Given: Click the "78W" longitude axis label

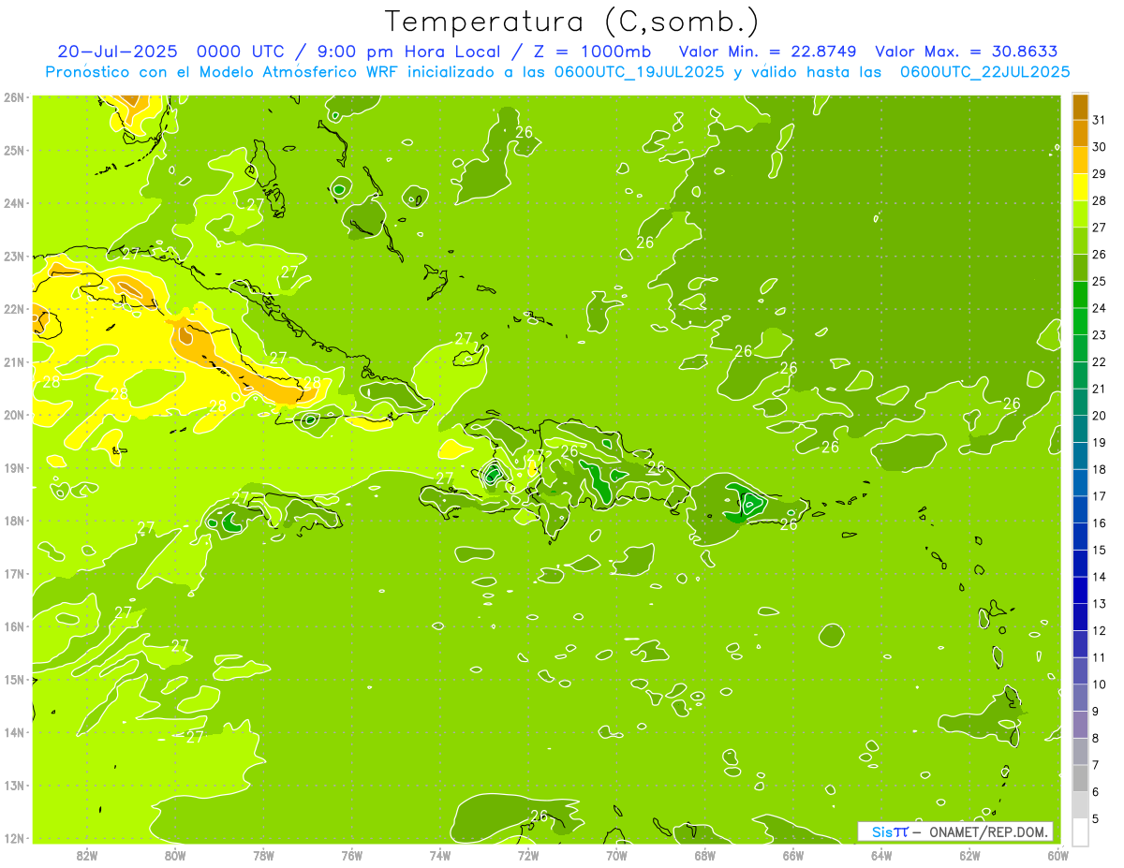Looking at the screenshot, I should pos(263,855).
